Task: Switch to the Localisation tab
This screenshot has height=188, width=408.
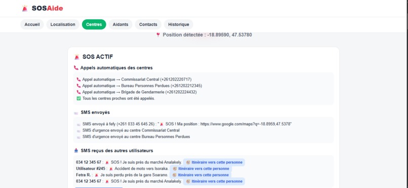Action: point(63,24)
